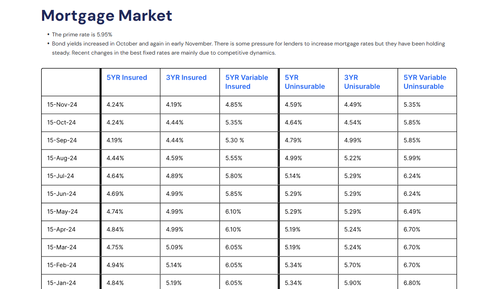Click the 15-Oct-24 date cell

coord(62,123)
